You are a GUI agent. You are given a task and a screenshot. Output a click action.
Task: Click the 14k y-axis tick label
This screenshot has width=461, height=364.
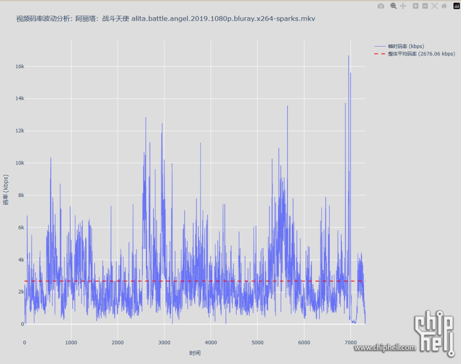point(20,98)
